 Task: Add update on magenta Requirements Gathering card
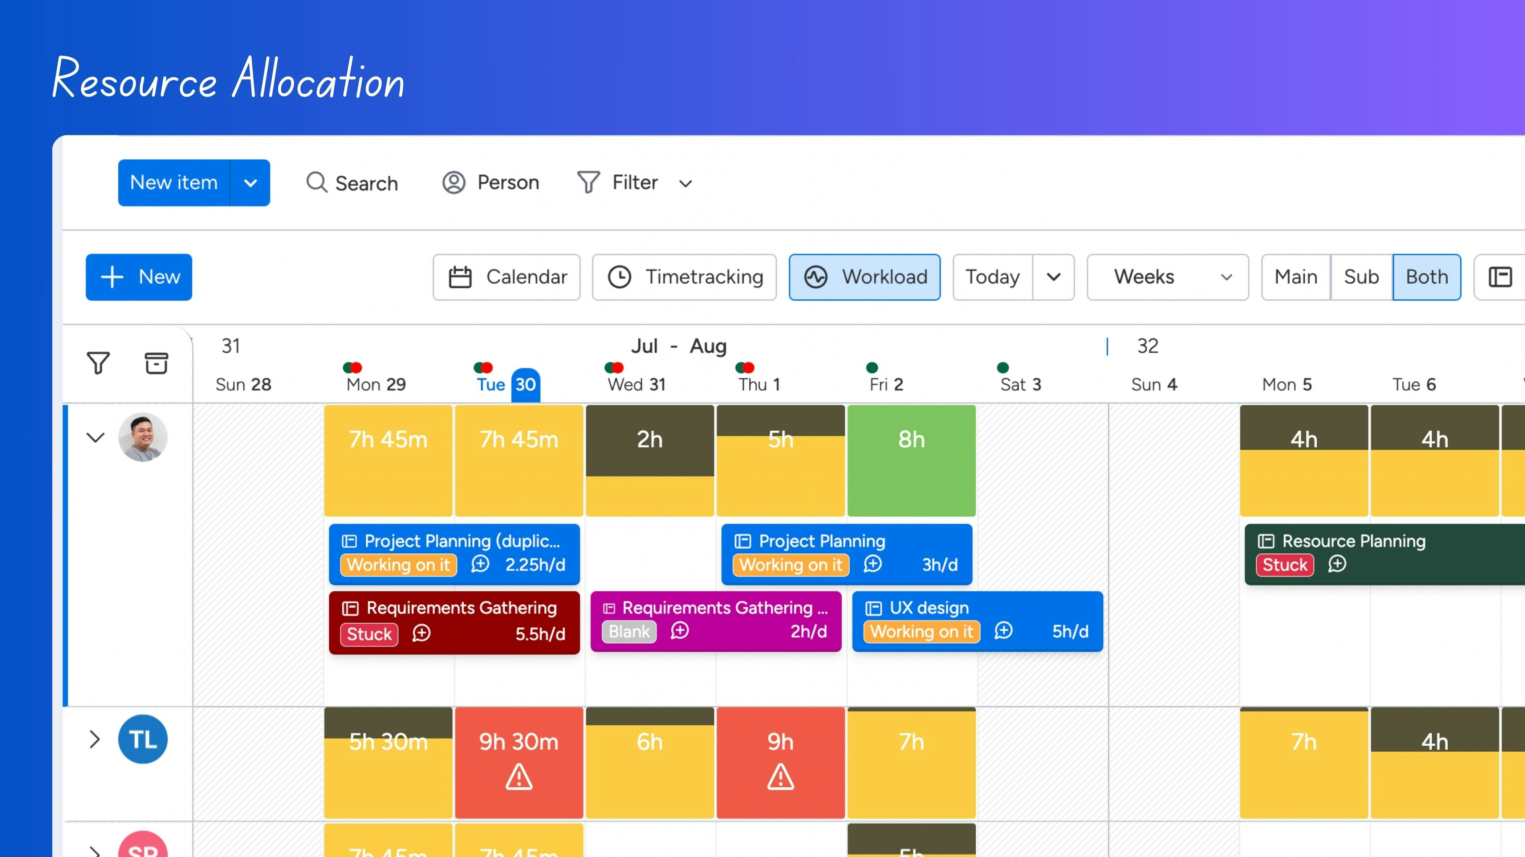tap(680, 631)
